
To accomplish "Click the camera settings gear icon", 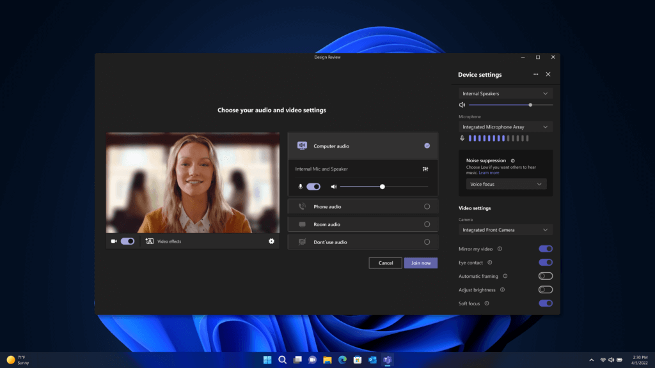I will click(x=271, y=241).
